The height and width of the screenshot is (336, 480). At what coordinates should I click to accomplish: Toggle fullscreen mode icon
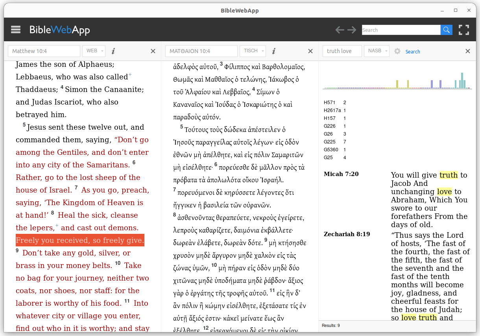point(464,30)
